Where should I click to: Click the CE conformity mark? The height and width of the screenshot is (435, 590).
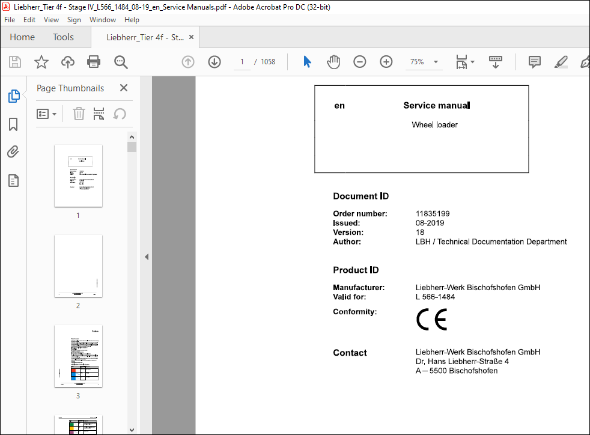[431, 320]
